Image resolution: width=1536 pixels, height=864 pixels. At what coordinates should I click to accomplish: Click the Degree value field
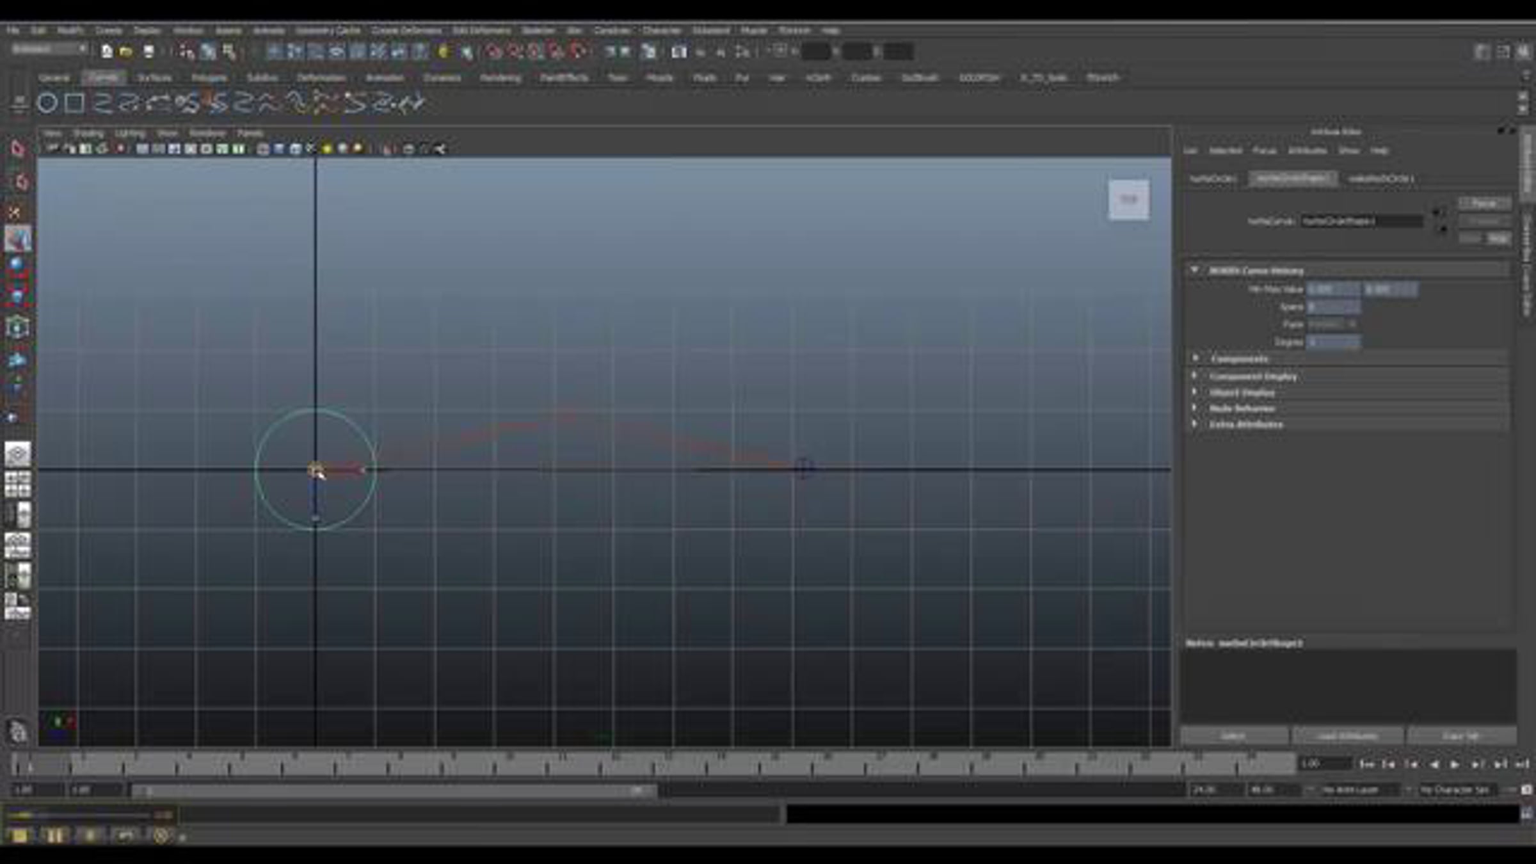point(1333,342)
